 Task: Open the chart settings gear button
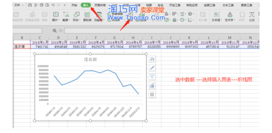point(152,94)
